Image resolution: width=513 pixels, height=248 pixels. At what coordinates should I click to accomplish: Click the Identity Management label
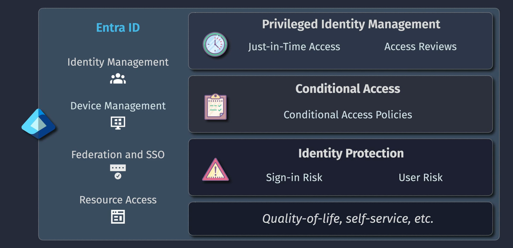pyautogui.click(x=118, y=62)
